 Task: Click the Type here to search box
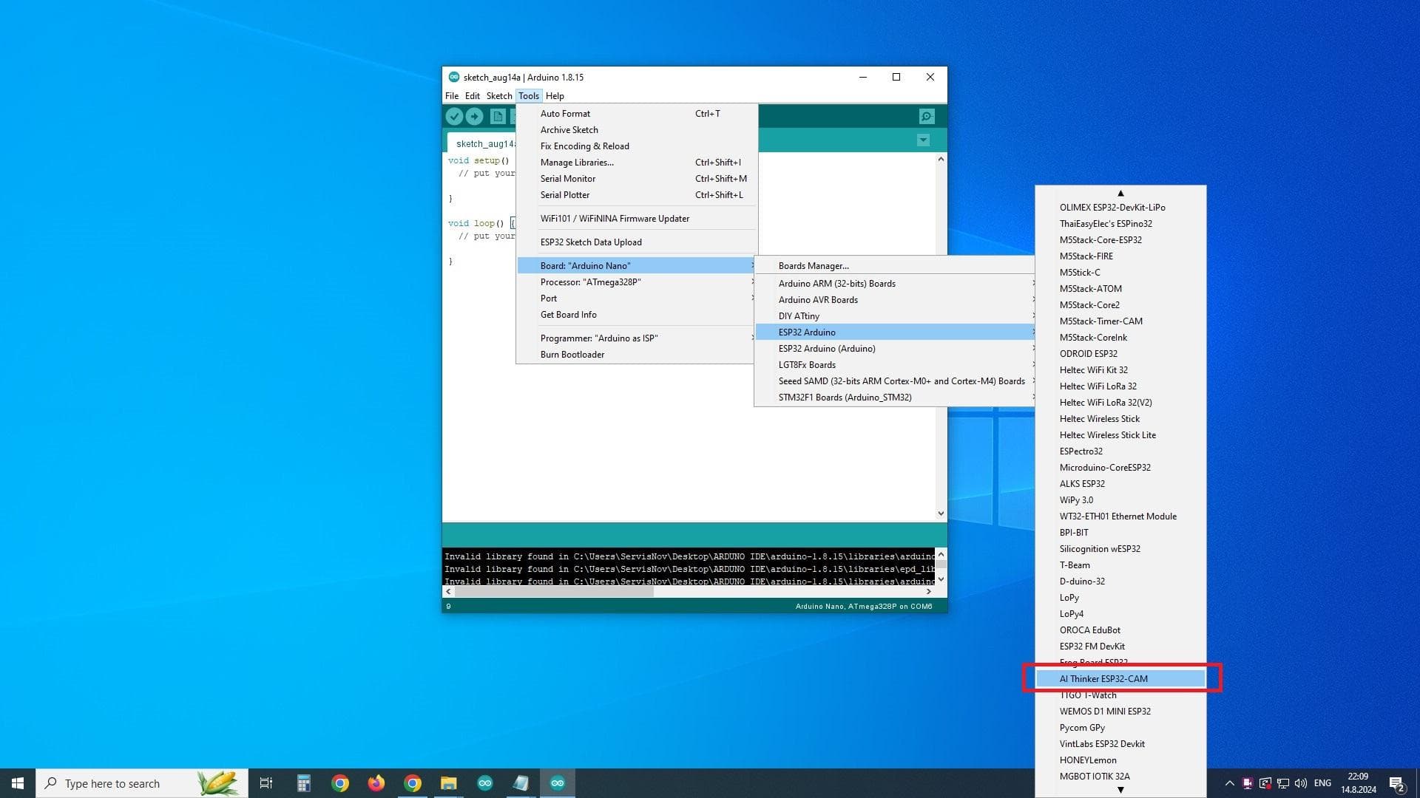click(126, 783)
